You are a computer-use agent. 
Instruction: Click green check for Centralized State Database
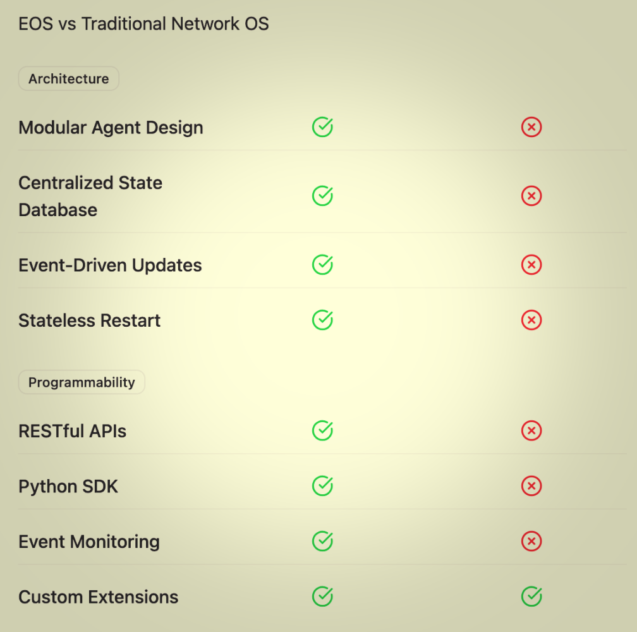pyautogui.click(x=322, y=196)
